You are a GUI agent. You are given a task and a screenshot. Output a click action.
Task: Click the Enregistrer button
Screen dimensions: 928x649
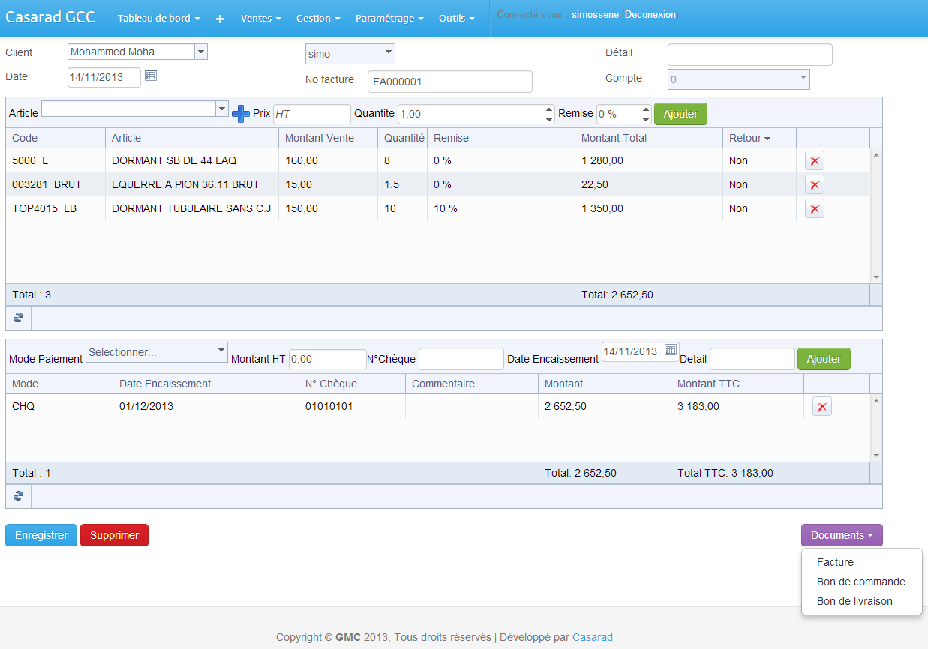pos(41,535)
